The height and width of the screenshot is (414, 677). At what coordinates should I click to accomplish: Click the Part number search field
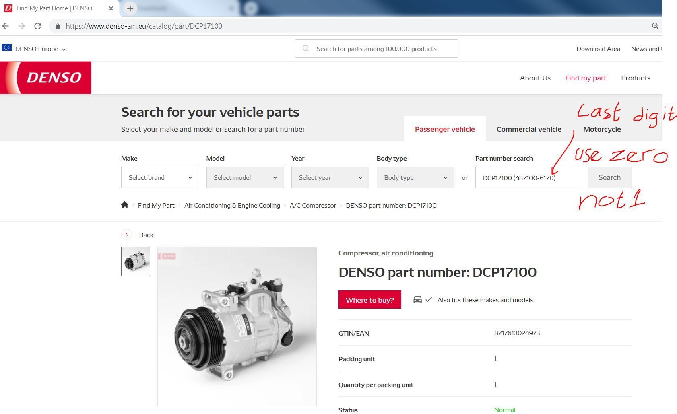[x=528, y=177]
